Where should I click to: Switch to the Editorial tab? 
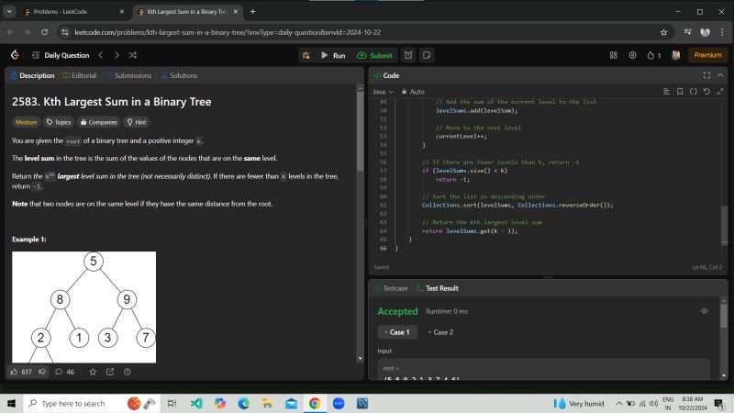pyautogui.click(x=80, y=75)
